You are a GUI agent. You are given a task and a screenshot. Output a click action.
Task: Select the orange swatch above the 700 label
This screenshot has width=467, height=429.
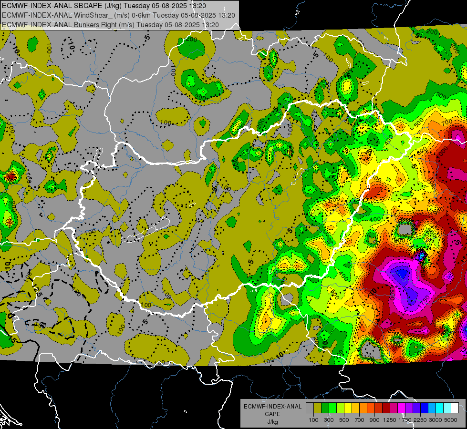[x=363, y=408]
